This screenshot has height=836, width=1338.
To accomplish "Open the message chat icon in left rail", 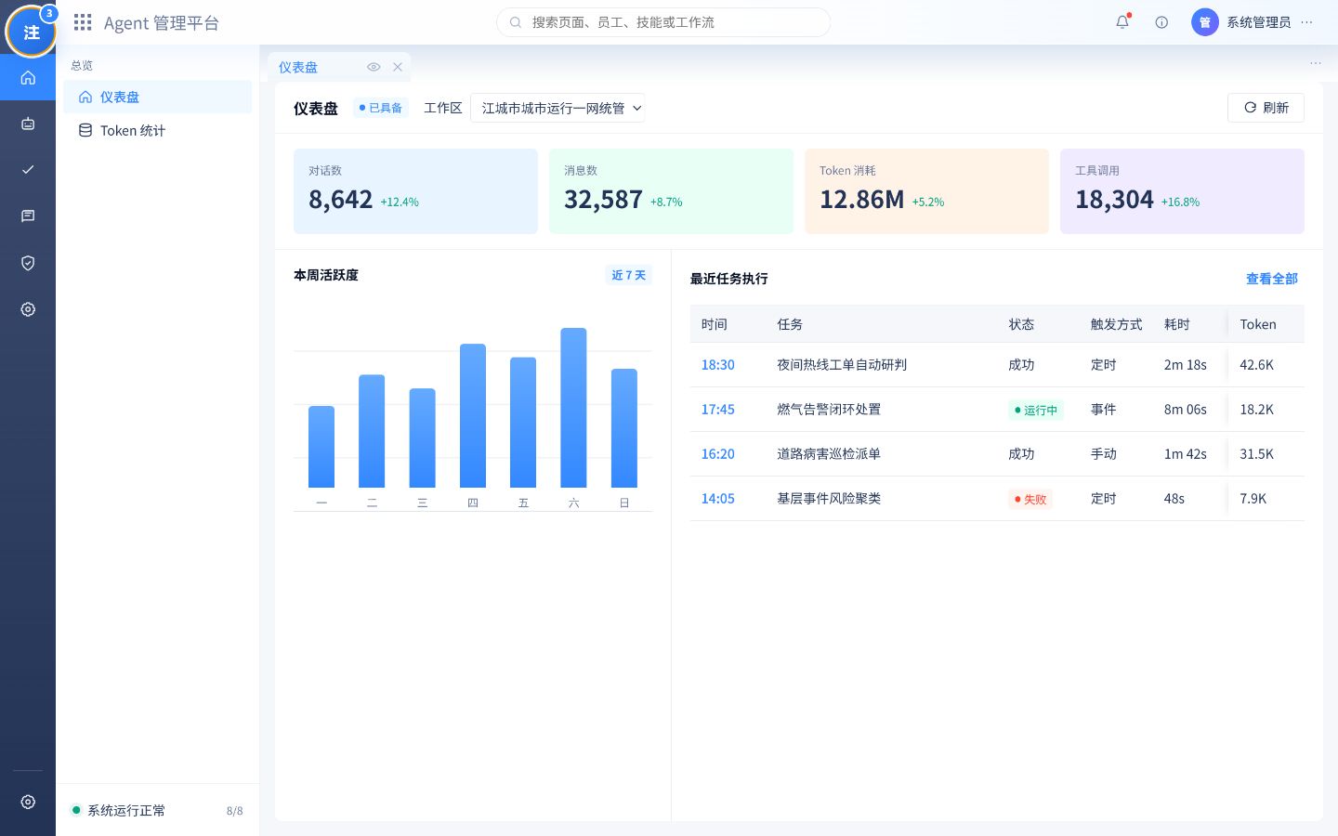I will [28, 216].
